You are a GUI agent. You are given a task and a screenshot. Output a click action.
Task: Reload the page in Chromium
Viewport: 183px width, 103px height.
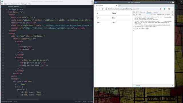click(102, 9)
